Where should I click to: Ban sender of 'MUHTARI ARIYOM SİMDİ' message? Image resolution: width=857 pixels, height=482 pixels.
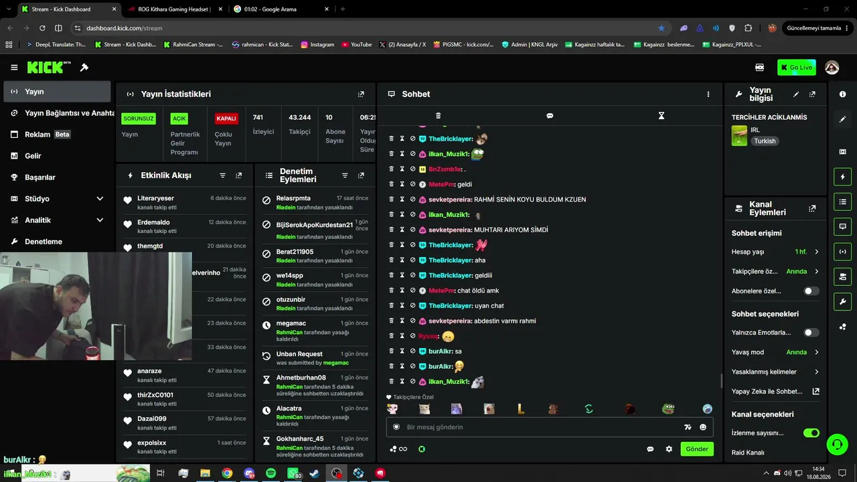pyautogui.click(x=412, y=230)
